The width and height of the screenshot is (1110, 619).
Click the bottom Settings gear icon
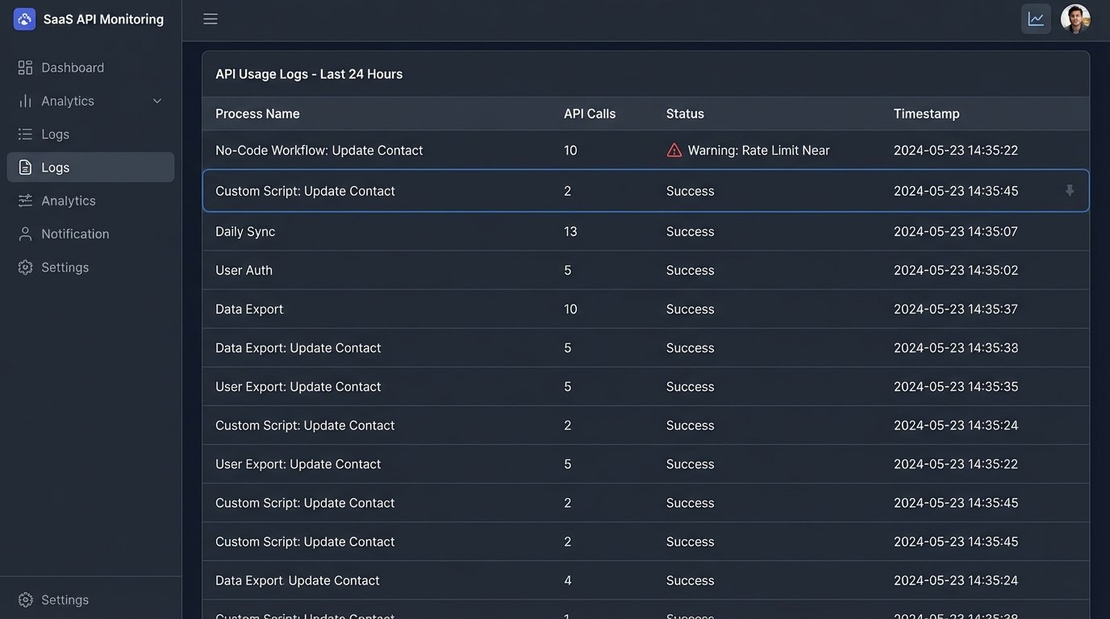click(23, 600)
